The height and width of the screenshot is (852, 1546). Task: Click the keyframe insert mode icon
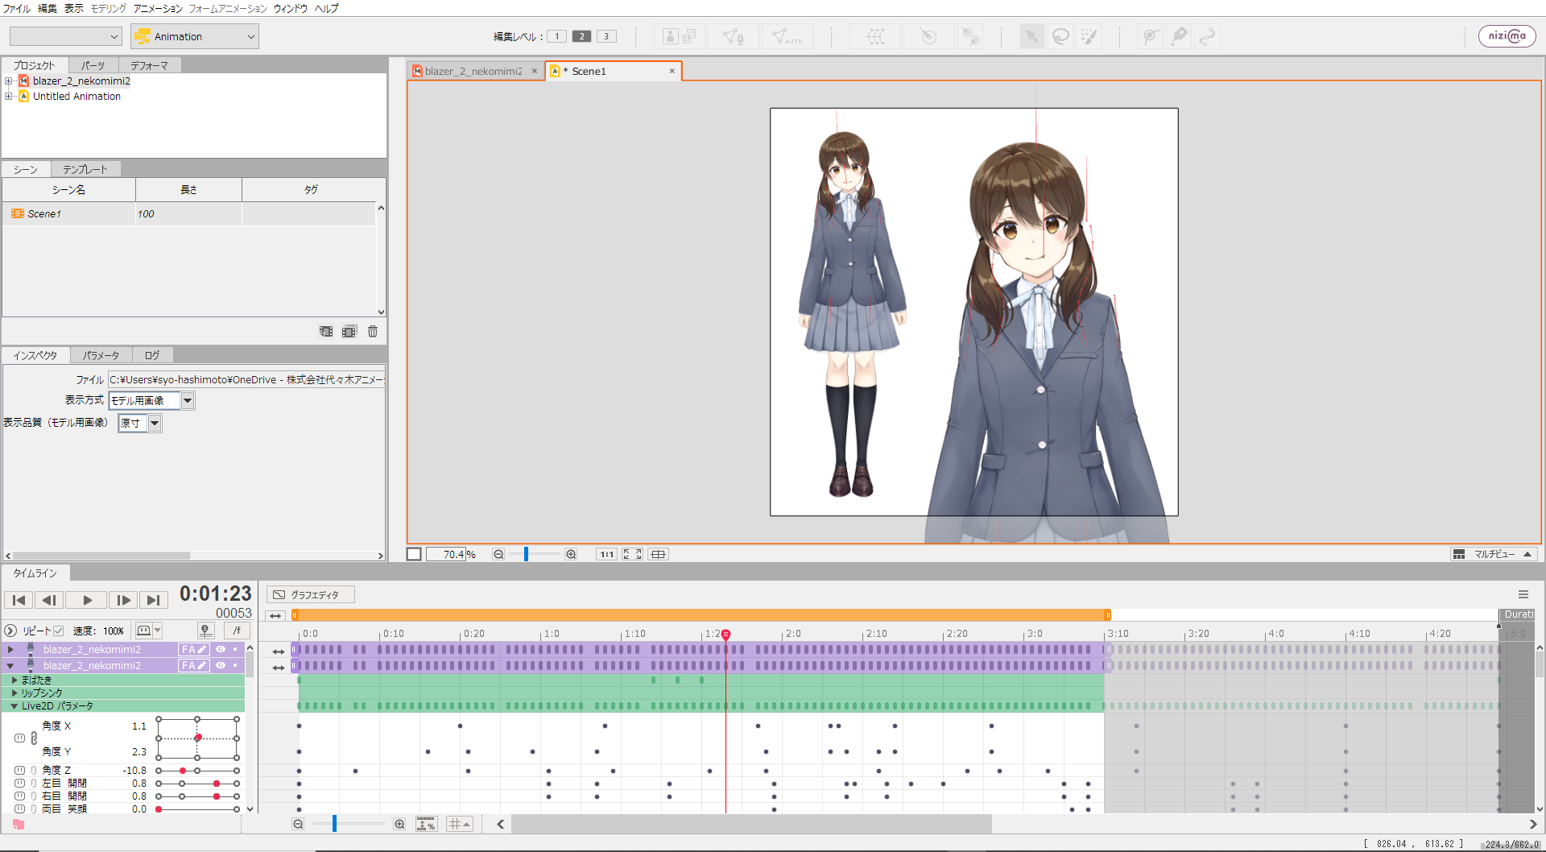coord(143,631)
